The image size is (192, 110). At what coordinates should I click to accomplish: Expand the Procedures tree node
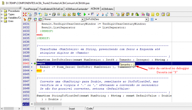pos(2,11)
